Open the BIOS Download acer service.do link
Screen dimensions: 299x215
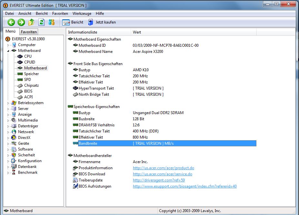[163, 174]
